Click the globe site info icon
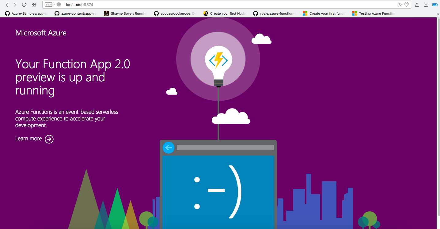The width and height of the screenshot is (440, 229). pos(59,5)
